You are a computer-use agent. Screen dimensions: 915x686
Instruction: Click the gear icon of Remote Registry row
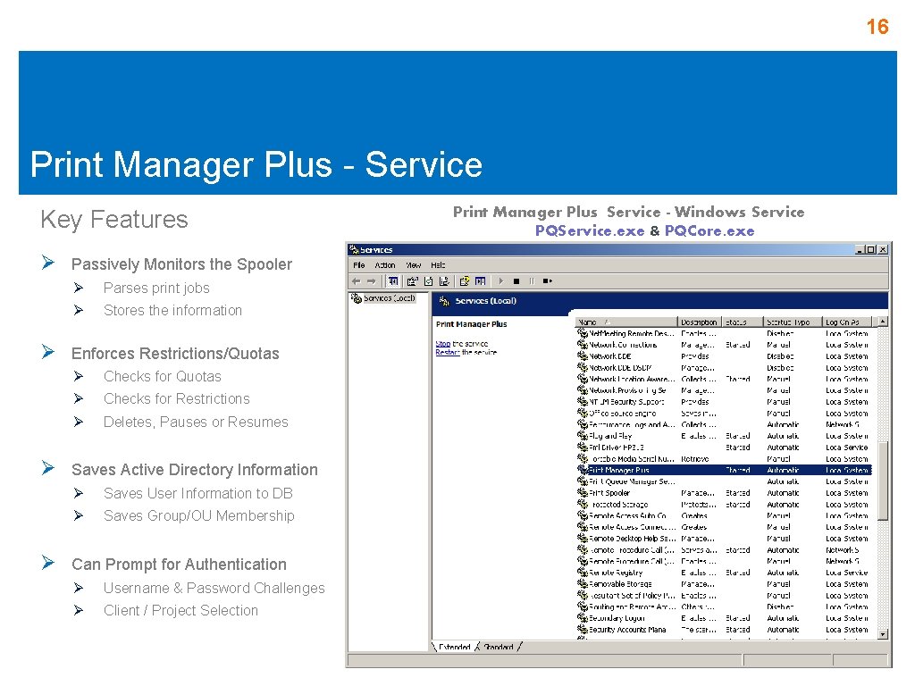(x=583, y=573)
